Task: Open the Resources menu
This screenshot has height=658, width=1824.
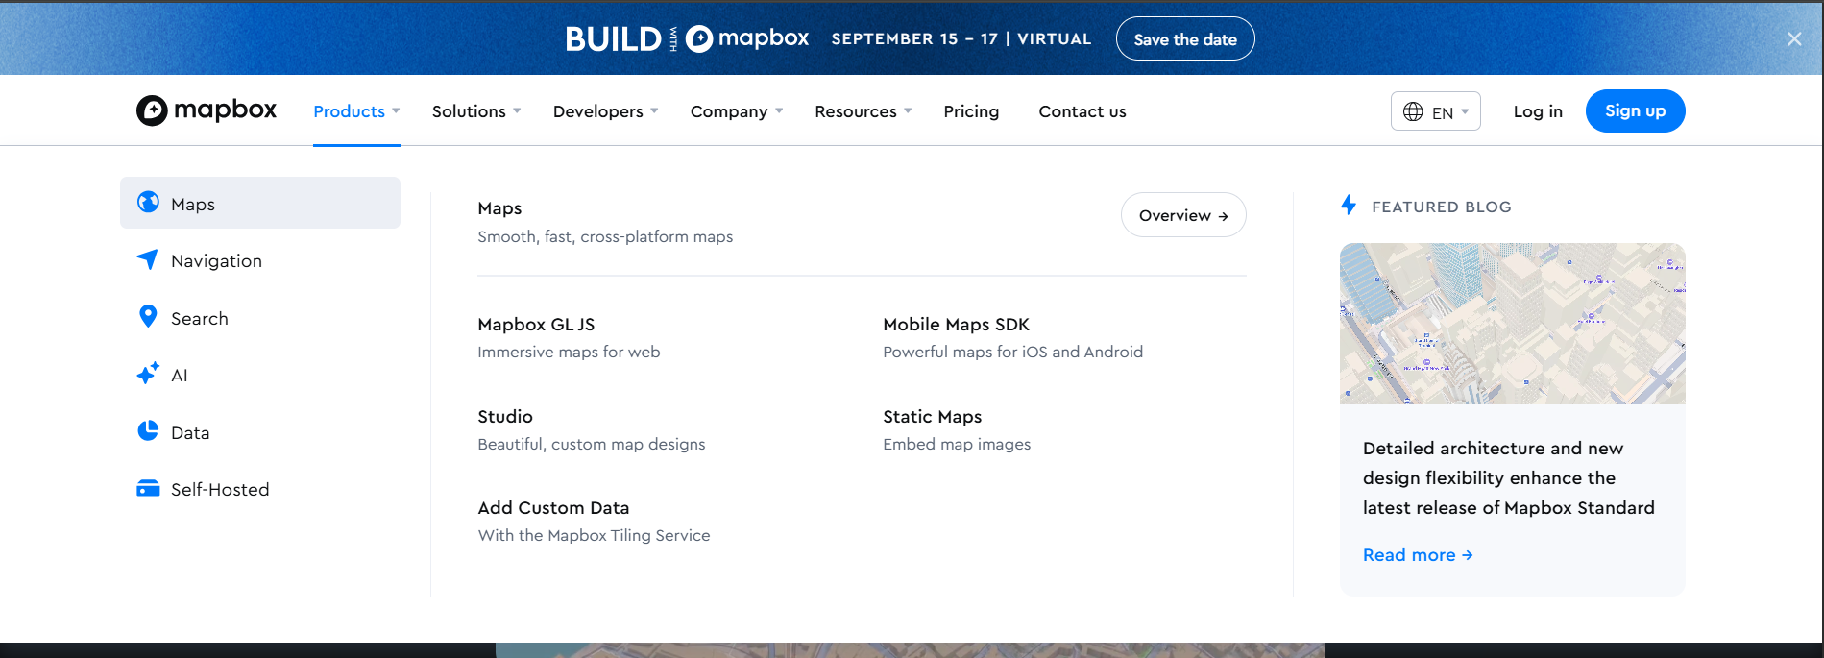Action: click(x=863, y=111)
